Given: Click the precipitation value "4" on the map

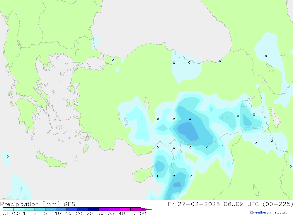Looking at the screenshot, I should pyautogui.click(x=190, y=119).
